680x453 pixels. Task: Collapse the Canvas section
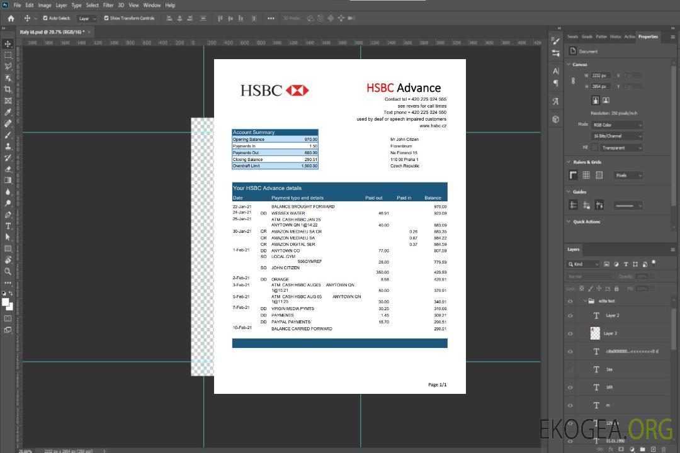click(x=569, y=64)
